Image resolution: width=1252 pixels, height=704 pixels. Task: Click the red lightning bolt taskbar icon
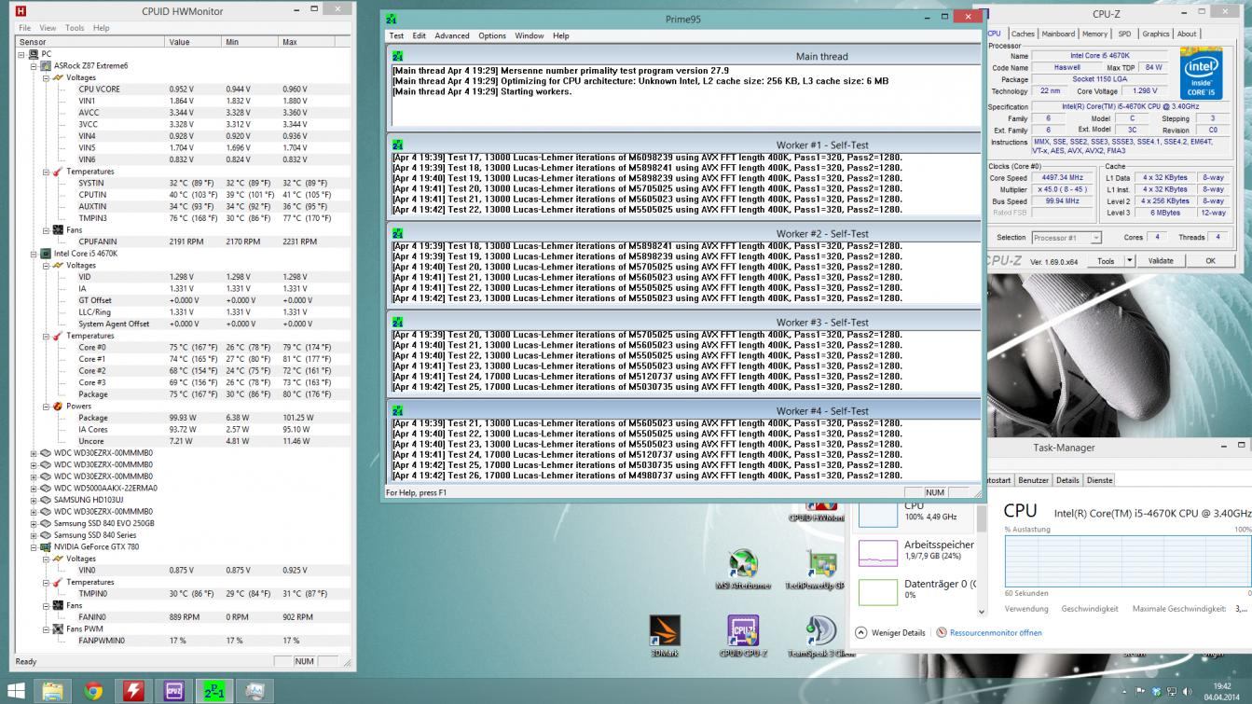pos(133,691)
